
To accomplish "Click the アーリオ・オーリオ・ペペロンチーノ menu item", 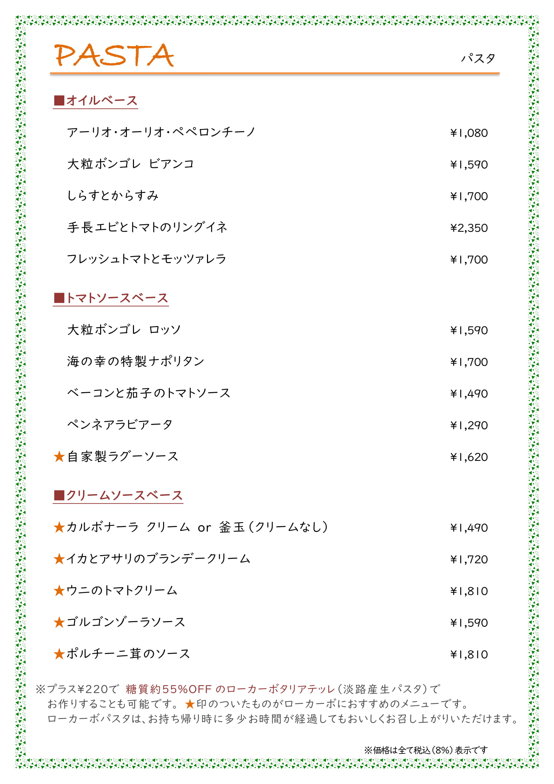I will pyautogui.click(x=161, y=132).
